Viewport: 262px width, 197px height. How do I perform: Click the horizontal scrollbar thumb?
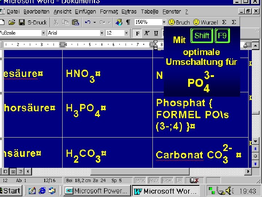140,171
